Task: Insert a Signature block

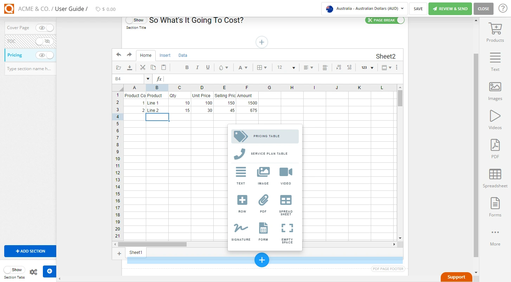Action: click(241, 231)
